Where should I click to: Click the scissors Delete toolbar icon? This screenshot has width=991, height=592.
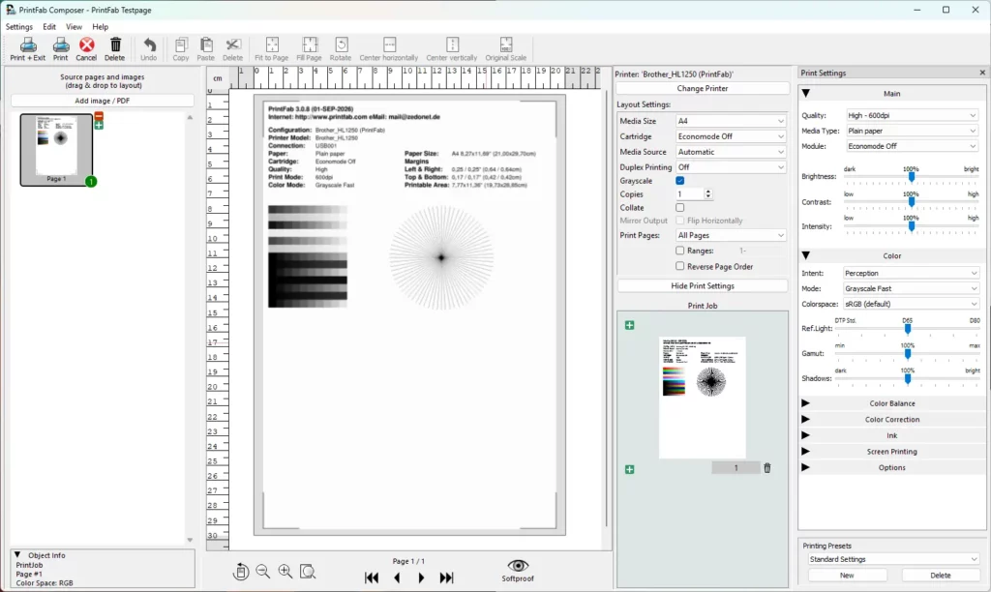(232, 44)
